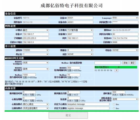Open the 注册包模式 dropdown

coord(36,108)
